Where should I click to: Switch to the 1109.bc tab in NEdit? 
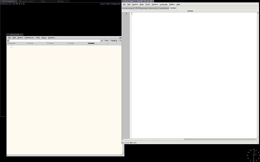[x=78, y=43]
